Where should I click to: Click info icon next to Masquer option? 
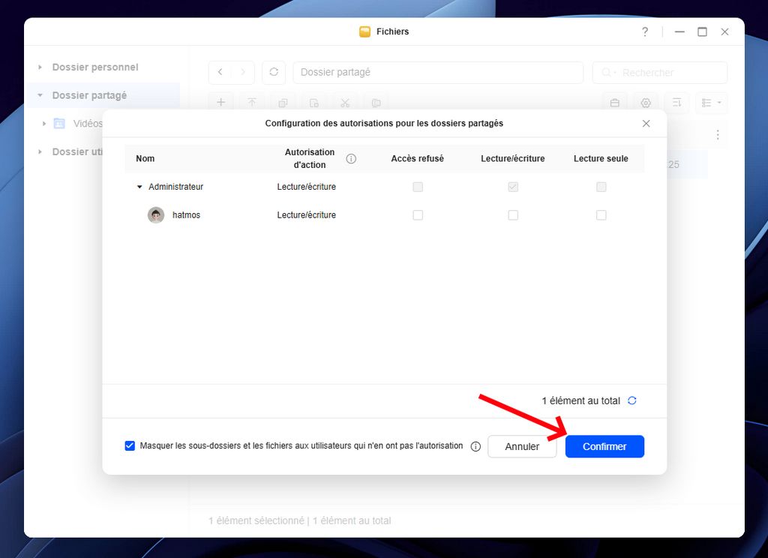click(x=475, y=446)
